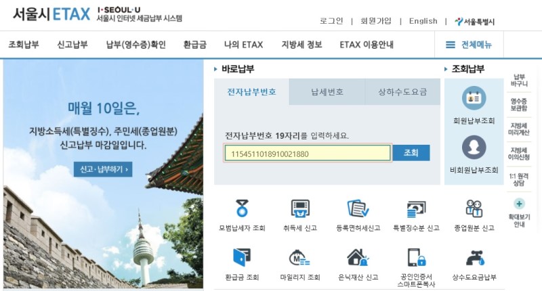Image resolution: width=542 pixels, height=291 pixels.
Task: Go to the 서울시 ETAX home logo
Action: pyautogui.click(x=51, y=14)
